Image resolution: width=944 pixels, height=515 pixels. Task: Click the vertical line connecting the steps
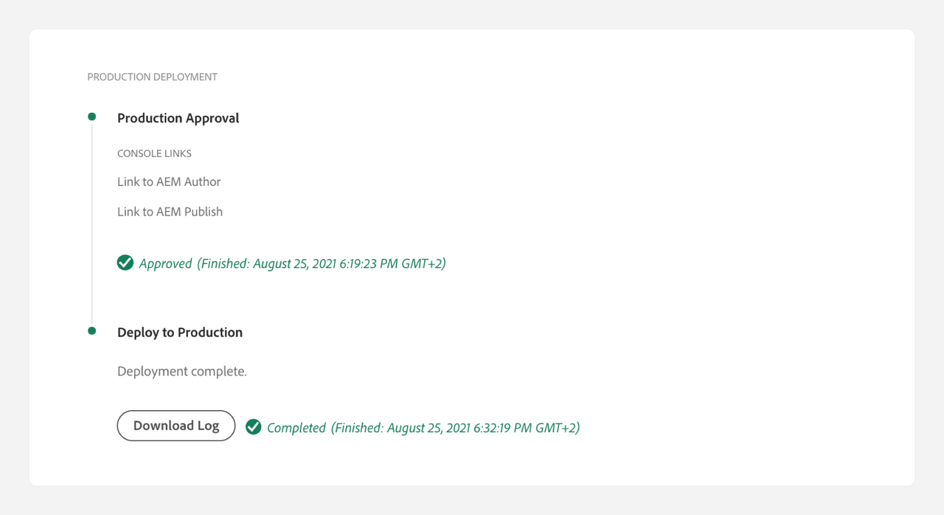(91, 221)
